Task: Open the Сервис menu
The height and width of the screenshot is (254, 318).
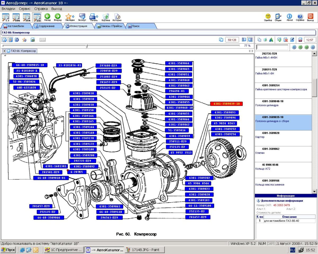Action: [x=25, y=9]
